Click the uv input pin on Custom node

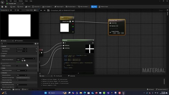(63, 43)
